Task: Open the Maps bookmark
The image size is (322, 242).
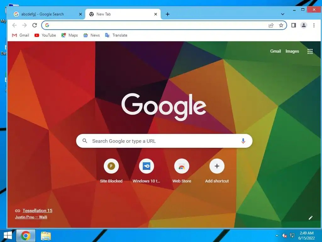Action: point(69,35)
